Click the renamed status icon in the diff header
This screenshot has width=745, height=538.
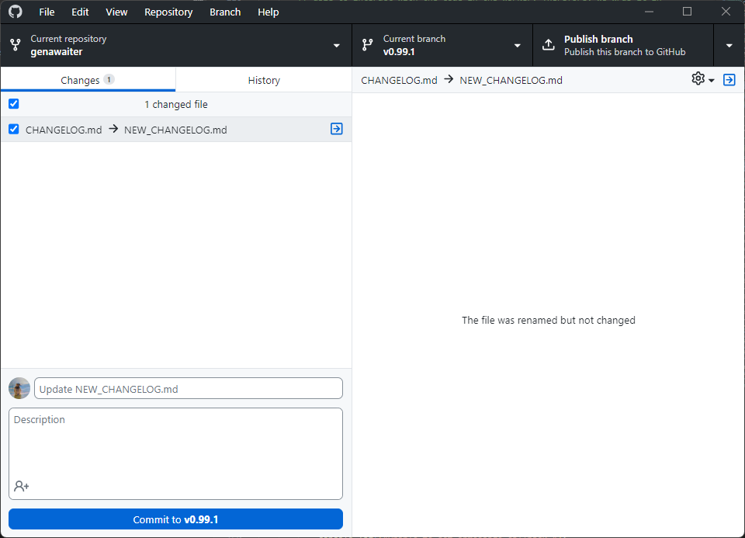pyautogui.click(x=729, y=80)
